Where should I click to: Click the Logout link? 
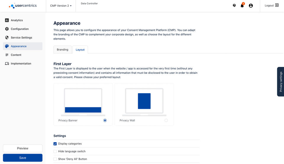272,6
